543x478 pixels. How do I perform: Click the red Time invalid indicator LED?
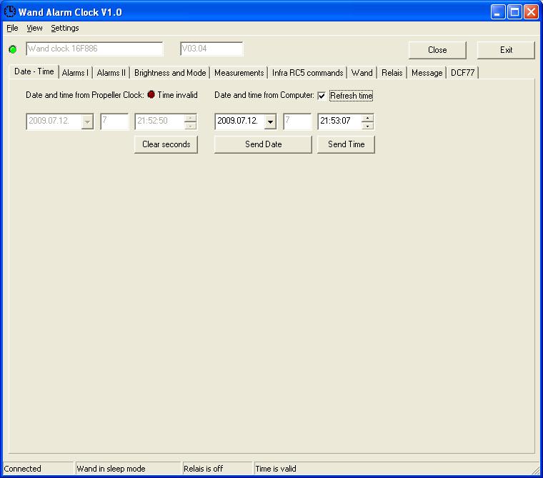[151, 94]
